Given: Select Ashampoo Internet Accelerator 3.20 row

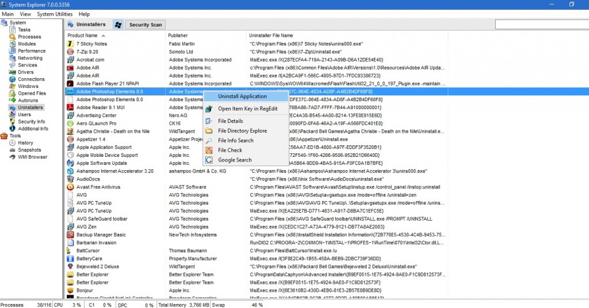Looking at the screenshot, I should [x=256, y=171].
